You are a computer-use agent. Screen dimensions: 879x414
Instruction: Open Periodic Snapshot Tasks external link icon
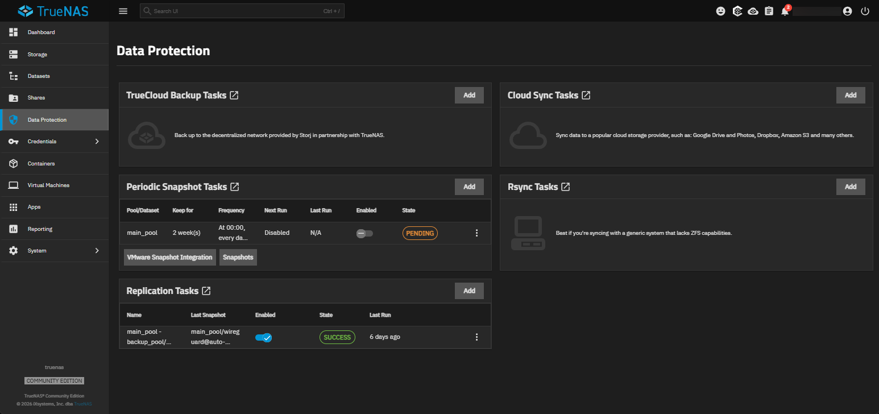tap(234, 187)
